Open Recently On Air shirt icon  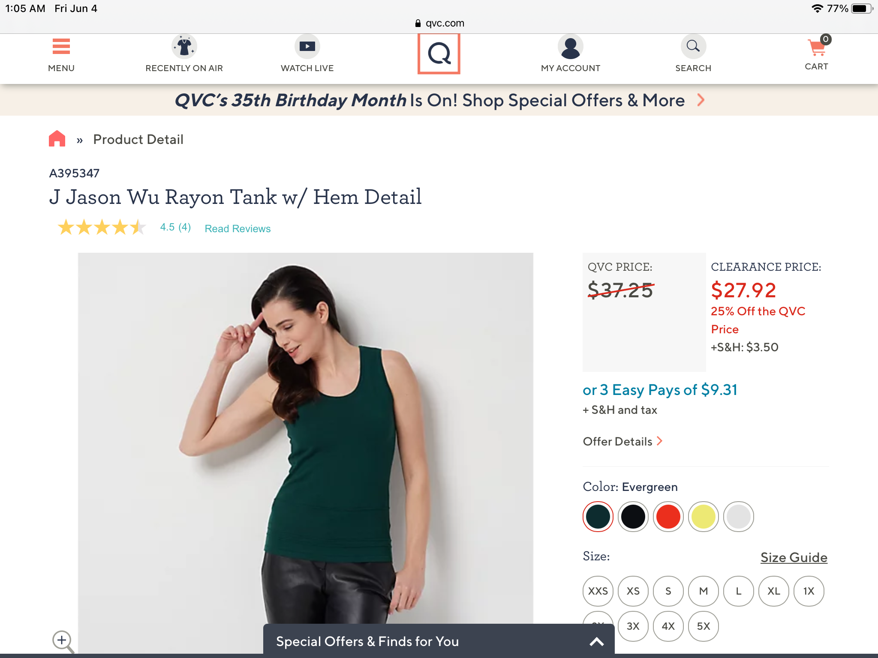tap(184, 47)
